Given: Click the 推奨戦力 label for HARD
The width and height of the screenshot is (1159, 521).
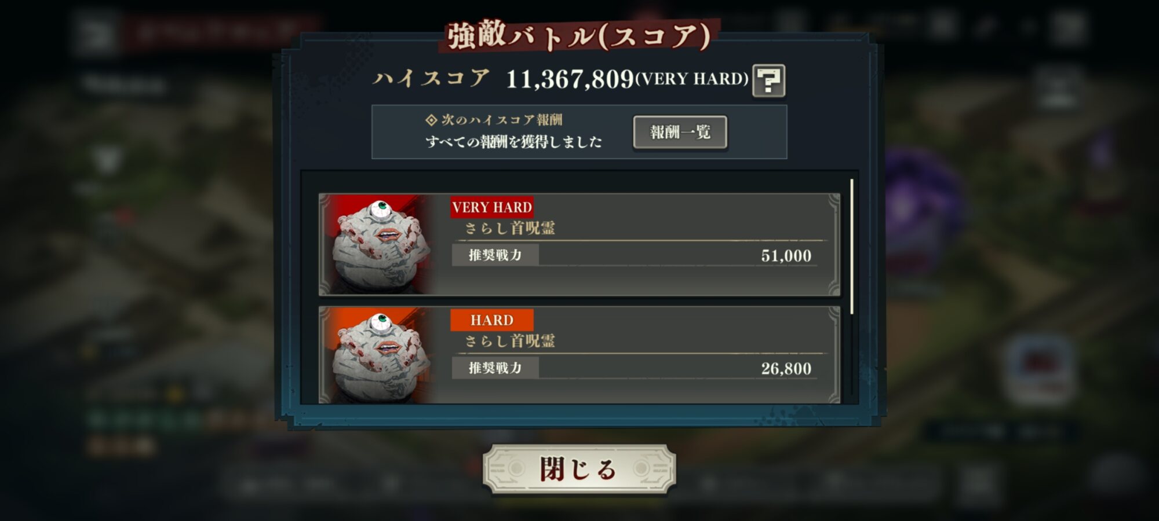Looking at the screenshot, I should pos(495,368).
